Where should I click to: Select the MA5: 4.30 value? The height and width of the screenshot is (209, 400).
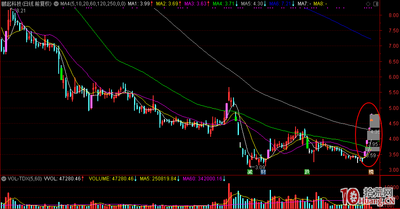[252, 4]
